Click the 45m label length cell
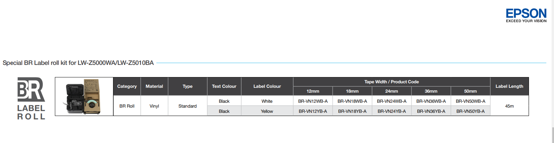Screen dimensions: 554x143 tap(509, 106)
